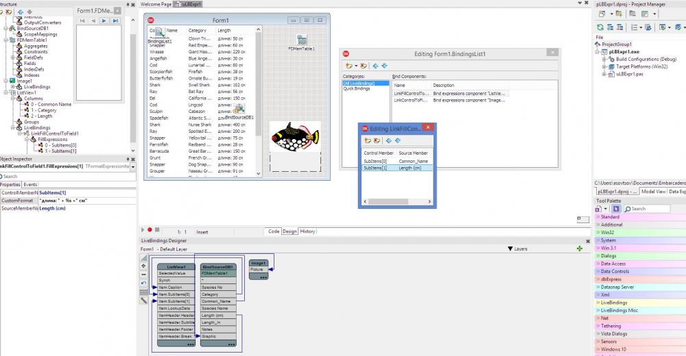
Task: Select the SubItems[1] row in editor
Action: pos(397,168)
